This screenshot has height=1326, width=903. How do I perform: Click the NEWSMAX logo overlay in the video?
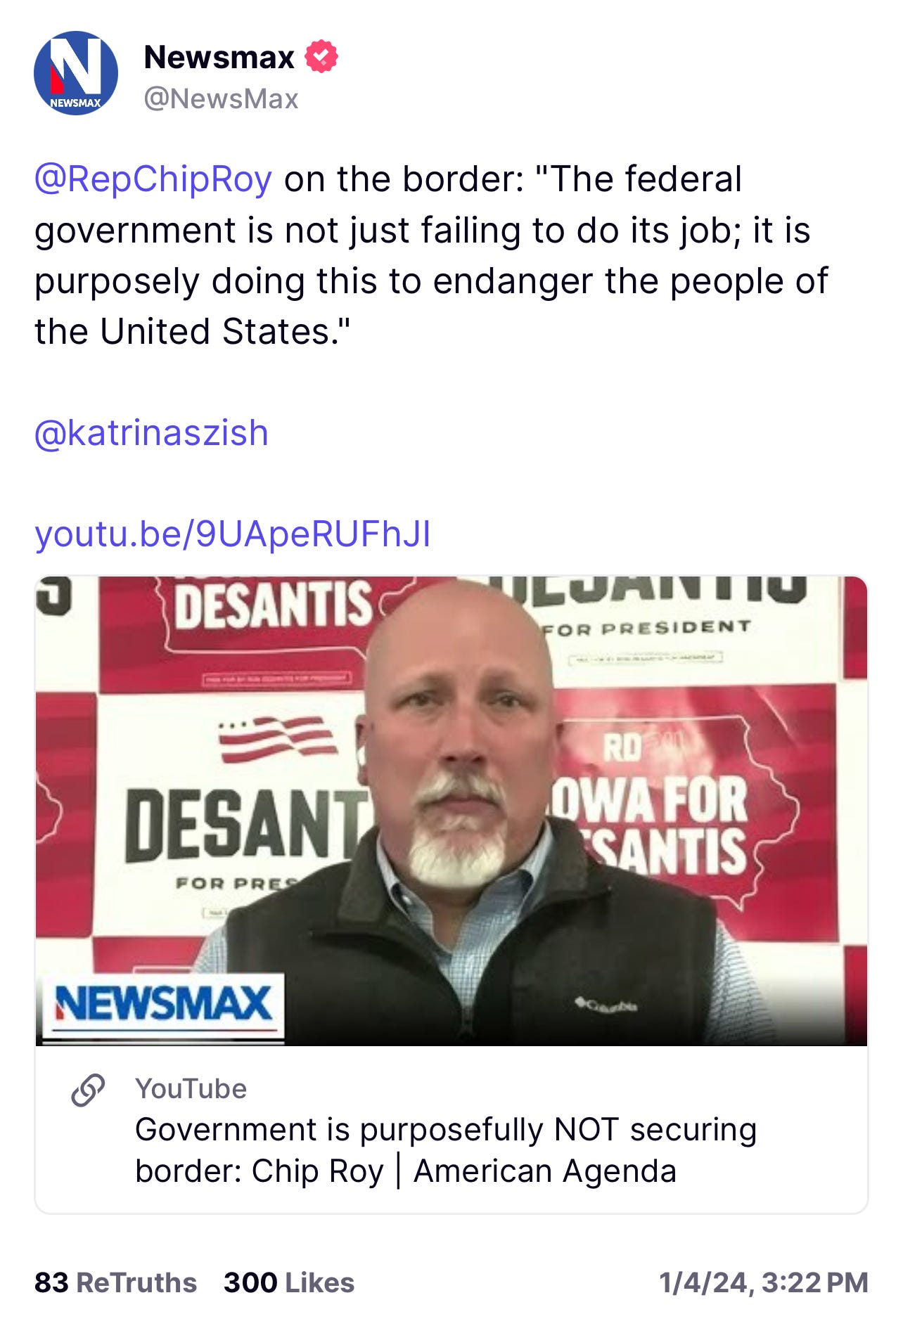pyautogui.click(x=163, y=1005)
